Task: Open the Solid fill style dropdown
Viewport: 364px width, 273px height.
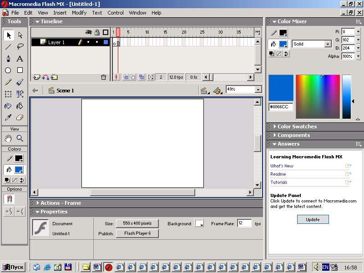Action: coord(328,44)
